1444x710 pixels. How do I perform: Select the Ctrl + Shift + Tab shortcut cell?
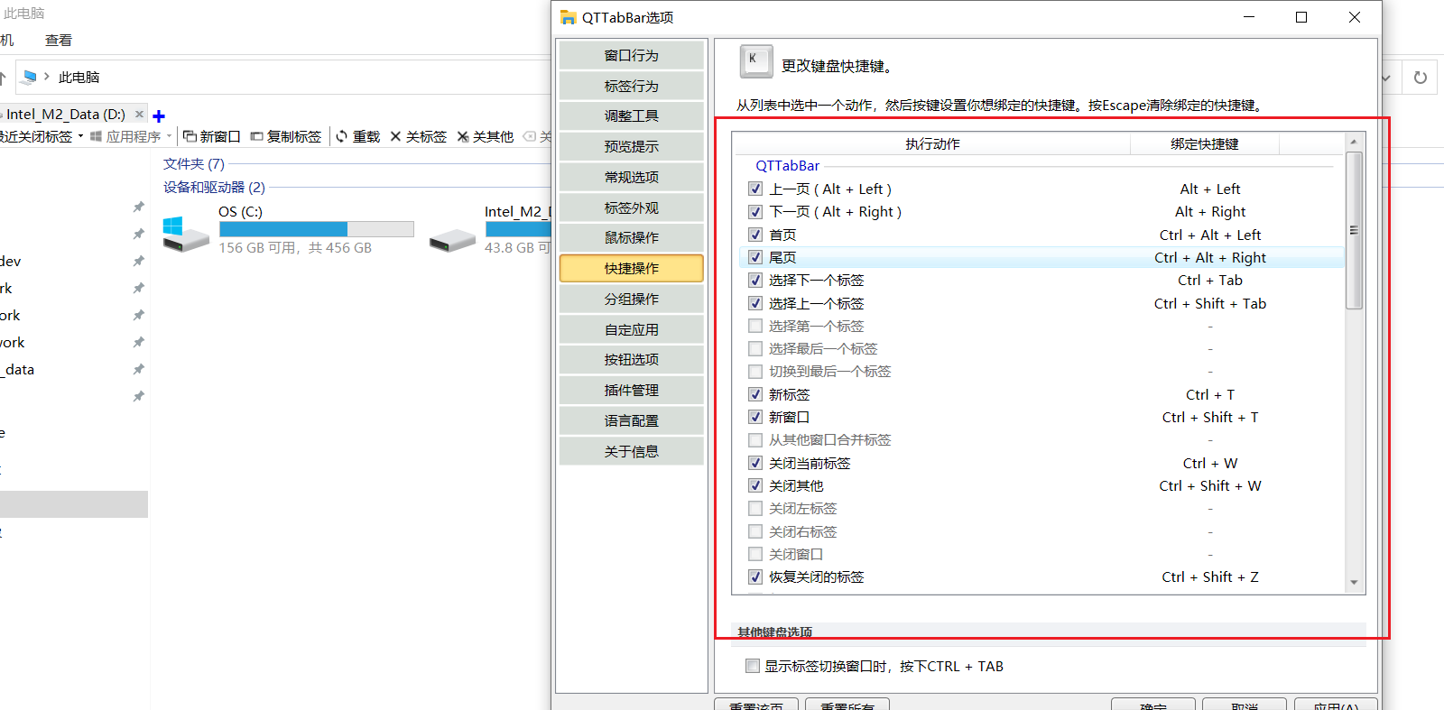[1210, 303]
